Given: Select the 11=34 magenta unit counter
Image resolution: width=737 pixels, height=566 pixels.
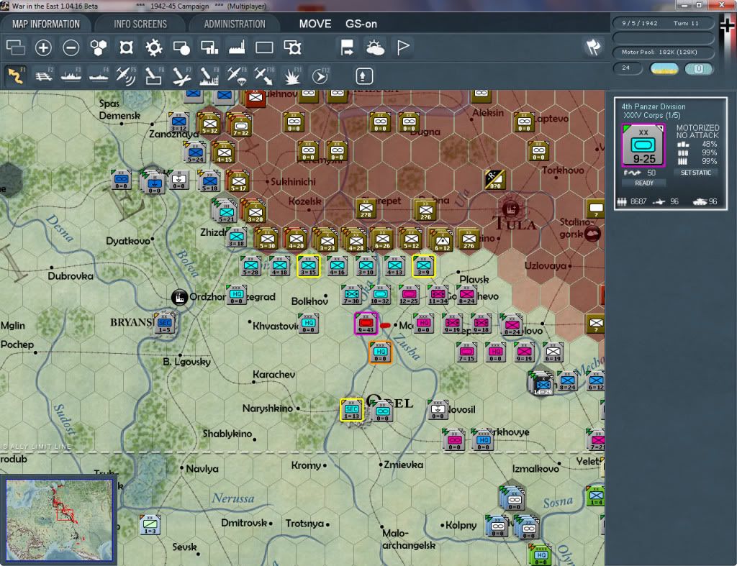Looking at the screenshot, I should pos(438,295).
